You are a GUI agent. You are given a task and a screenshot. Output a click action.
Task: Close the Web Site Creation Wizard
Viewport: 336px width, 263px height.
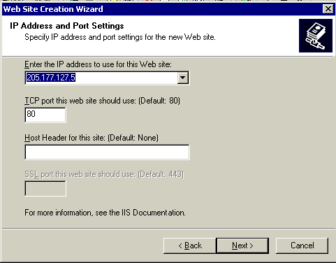pos(328,9)
